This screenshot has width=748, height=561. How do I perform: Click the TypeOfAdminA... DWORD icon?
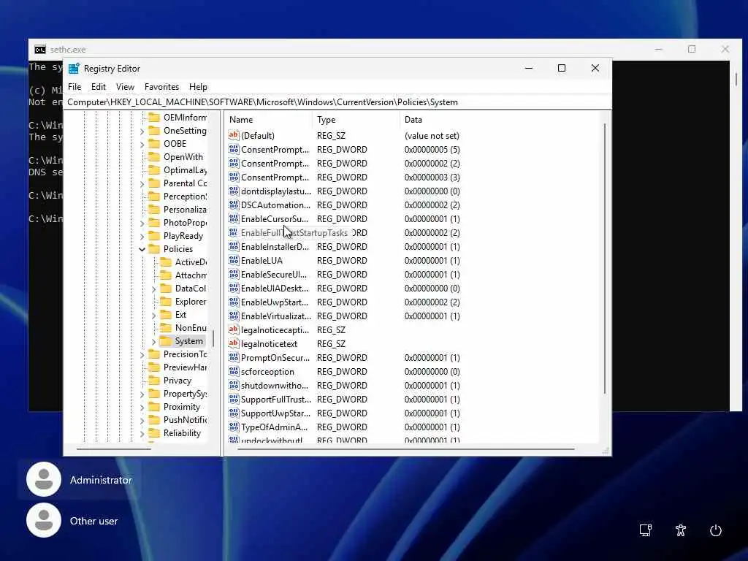233,427
